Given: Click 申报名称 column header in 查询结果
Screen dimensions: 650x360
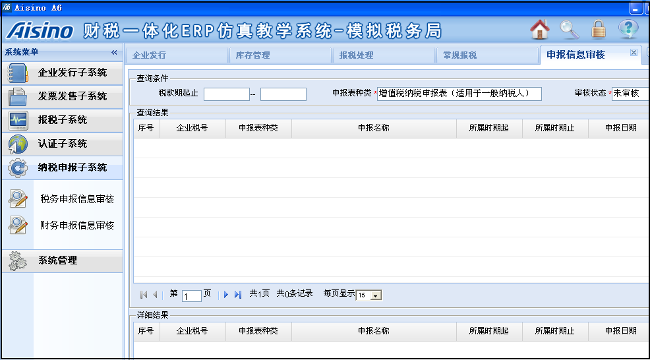Looking at the screenshot, I should 374,128.
